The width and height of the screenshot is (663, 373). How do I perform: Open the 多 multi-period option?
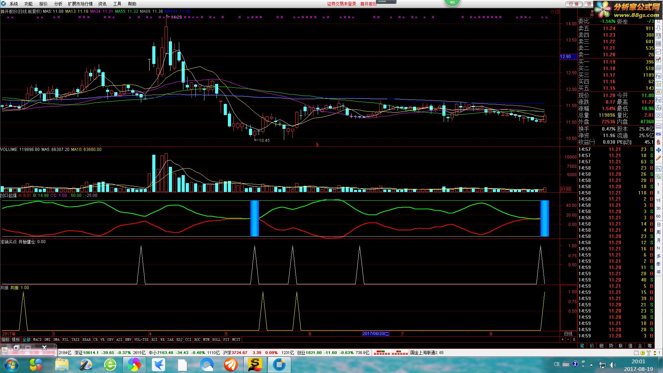coord(659,256)
